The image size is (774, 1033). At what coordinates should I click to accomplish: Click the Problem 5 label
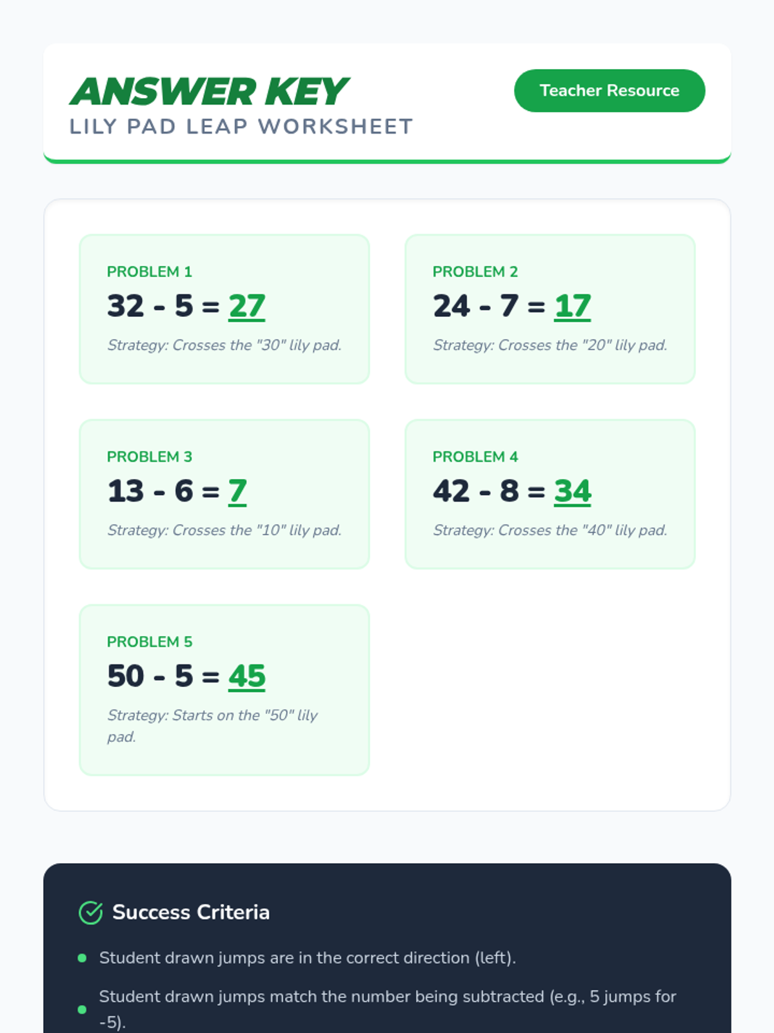click(x=149, y=642)
